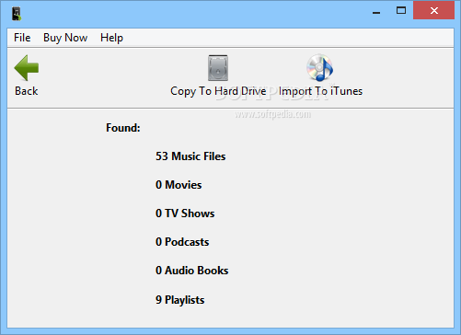Click the "0 Movies" result
The width and height of the screenshot is (461, 335).
coord(179,185)
